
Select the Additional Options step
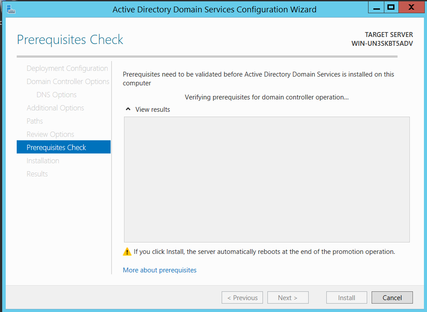point(55,108)
